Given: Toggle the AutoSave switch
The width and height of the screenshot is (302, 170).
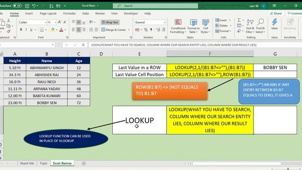Looking at the screenshot, I should click(17, 6).
